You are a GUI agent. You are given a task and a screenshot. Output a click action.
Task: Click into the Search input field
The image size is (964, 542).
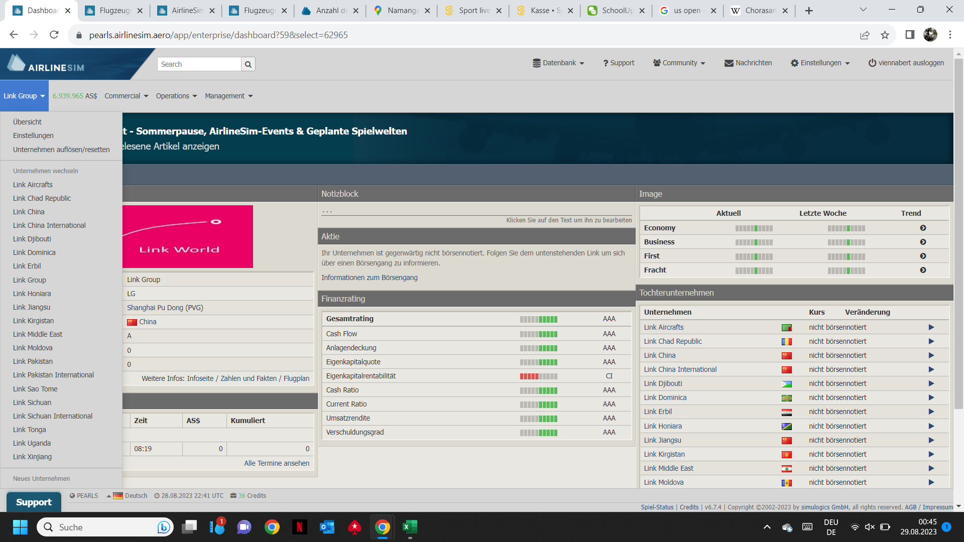[199, 64]
